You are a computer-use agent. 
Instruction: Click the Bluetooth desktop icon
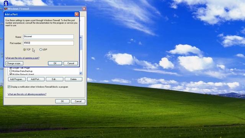point(6,3)
